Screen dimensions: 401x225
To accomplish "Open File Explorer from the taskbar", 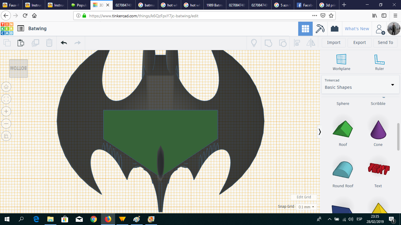I will point(50,219).
